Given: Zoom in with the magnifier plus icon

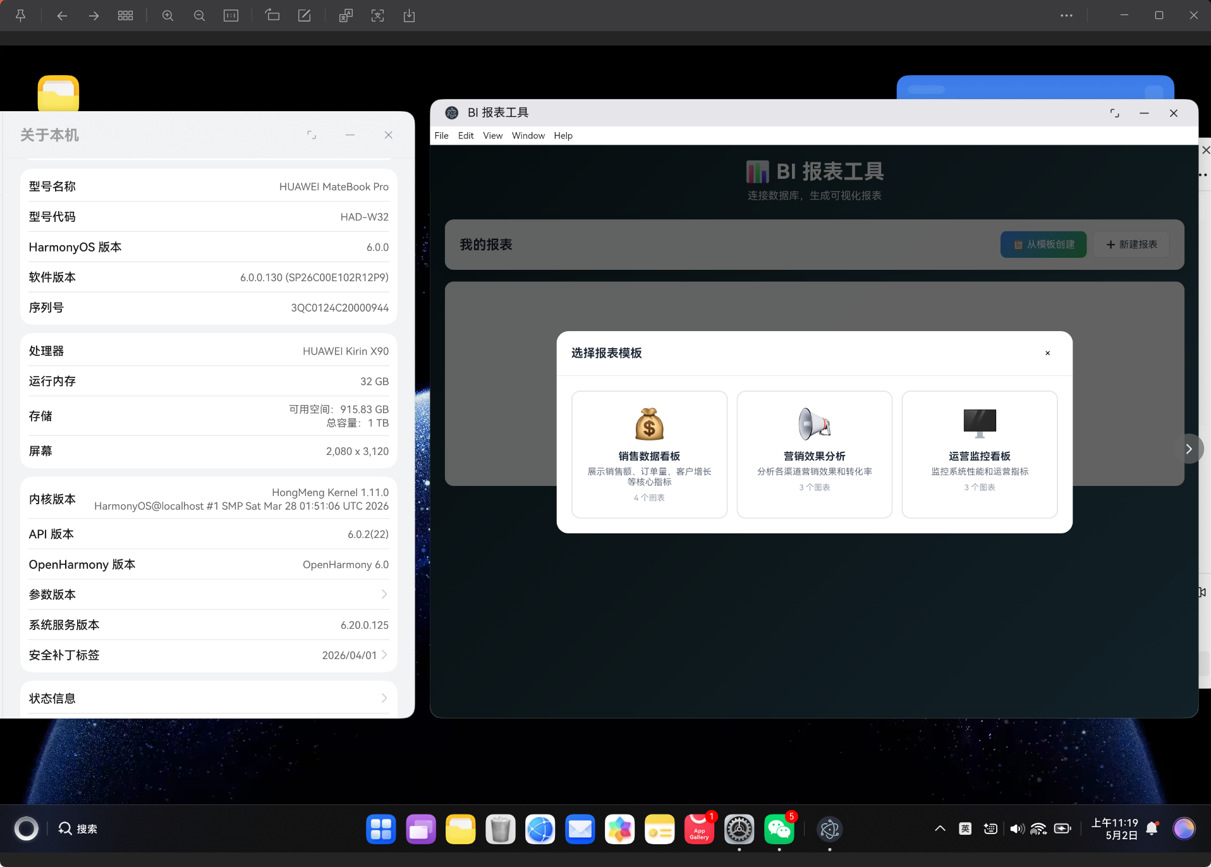Looking at the screenshot, I should pyautogui.click(x=167, y=16).
